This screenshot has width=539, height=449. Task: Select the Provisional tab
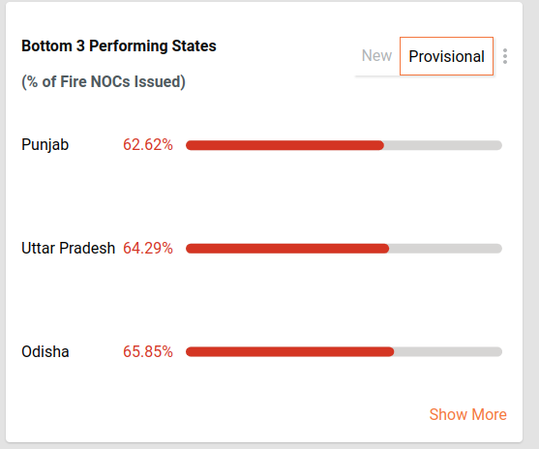pyautogui.click(x=446, y=56)
